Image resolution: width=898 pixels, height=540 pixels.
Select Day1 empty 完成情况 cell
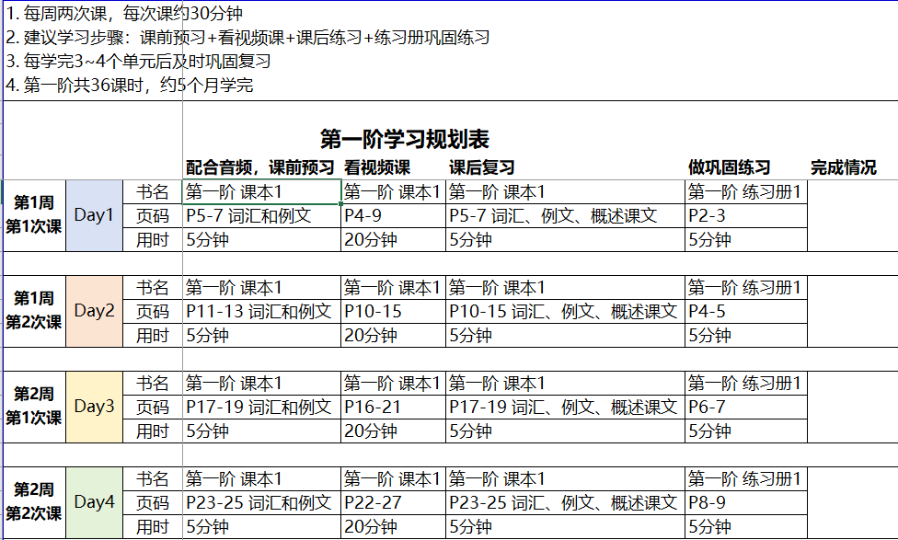click(853, 215)
